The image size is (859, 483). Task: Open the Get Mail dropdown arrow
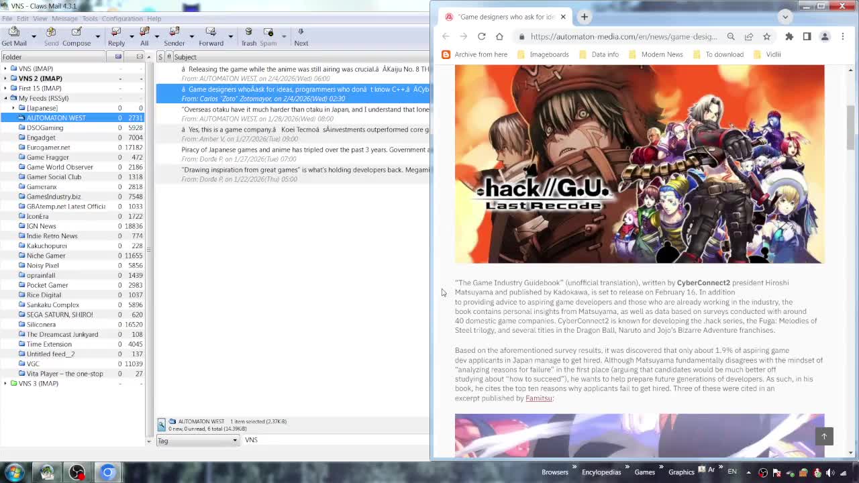point(35,36)
